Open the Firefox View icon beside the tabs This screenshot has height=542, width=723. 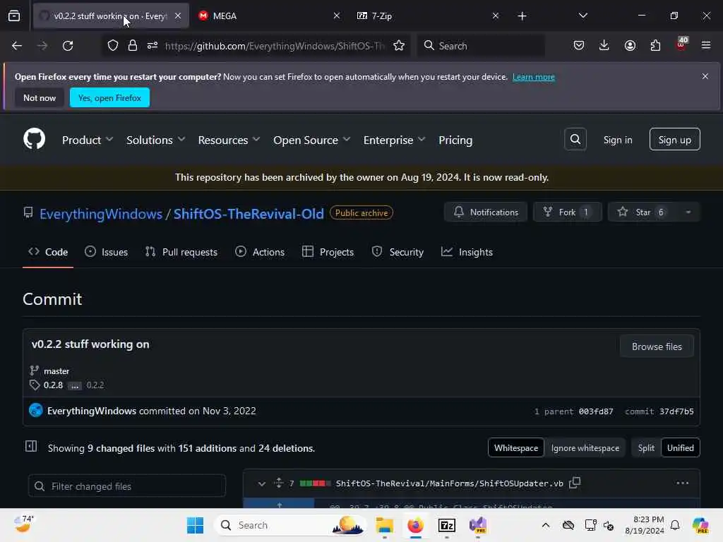14,16
